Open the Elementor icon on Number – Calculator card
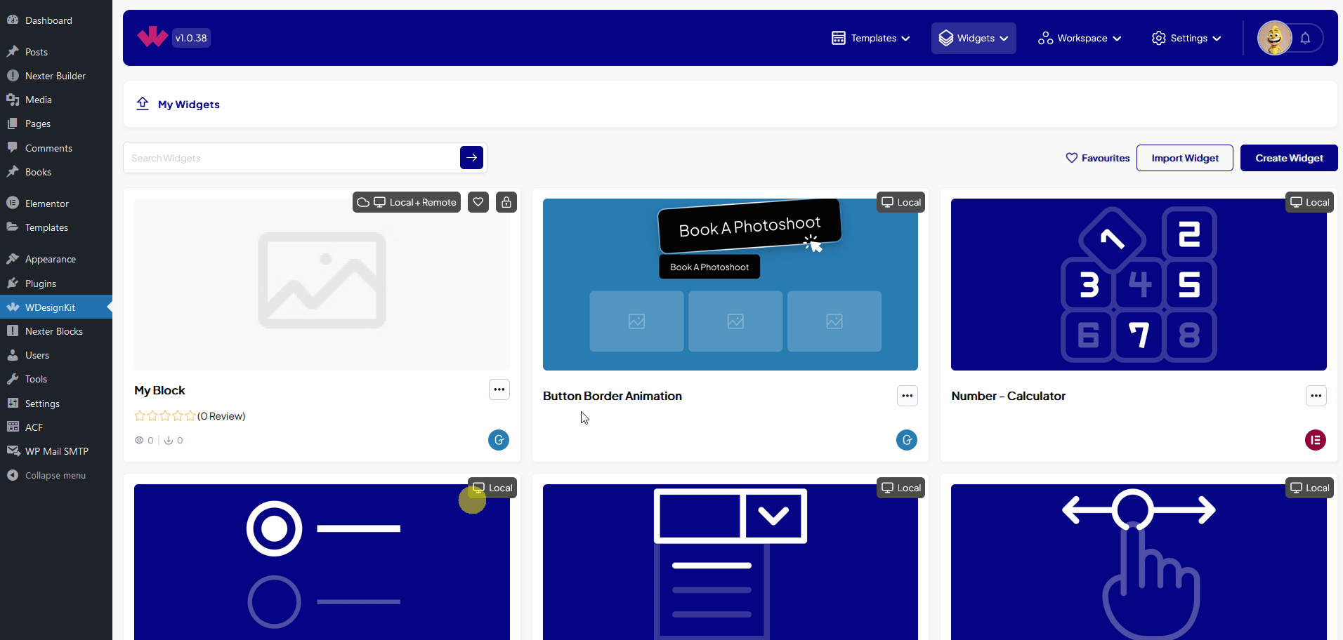This screenshot has height=640, width=1343. (x=1316, y=440)
